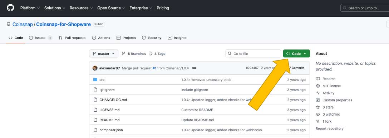This screenshot has width=389, height=138.
Task: View the 6 Branches list
Action: 134,54
